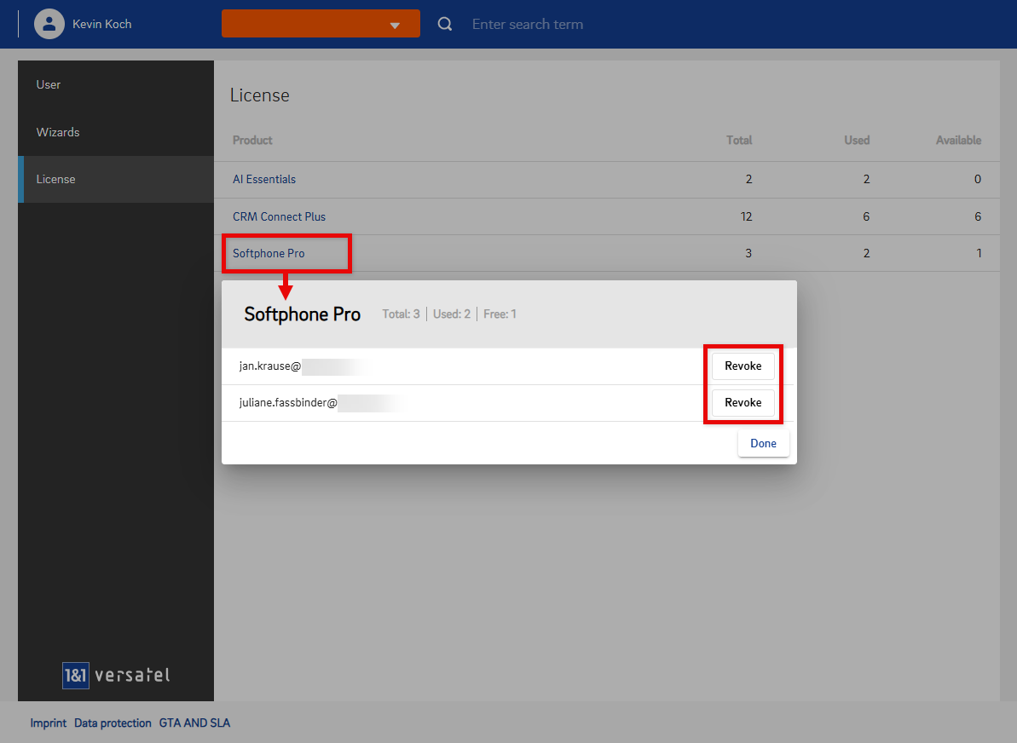Type in the Enter search term field
This screenshot has height=743, width=1017.
597,24
